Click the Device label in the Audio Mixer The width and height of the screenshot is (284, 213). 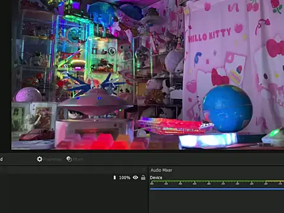click(156, 177)
